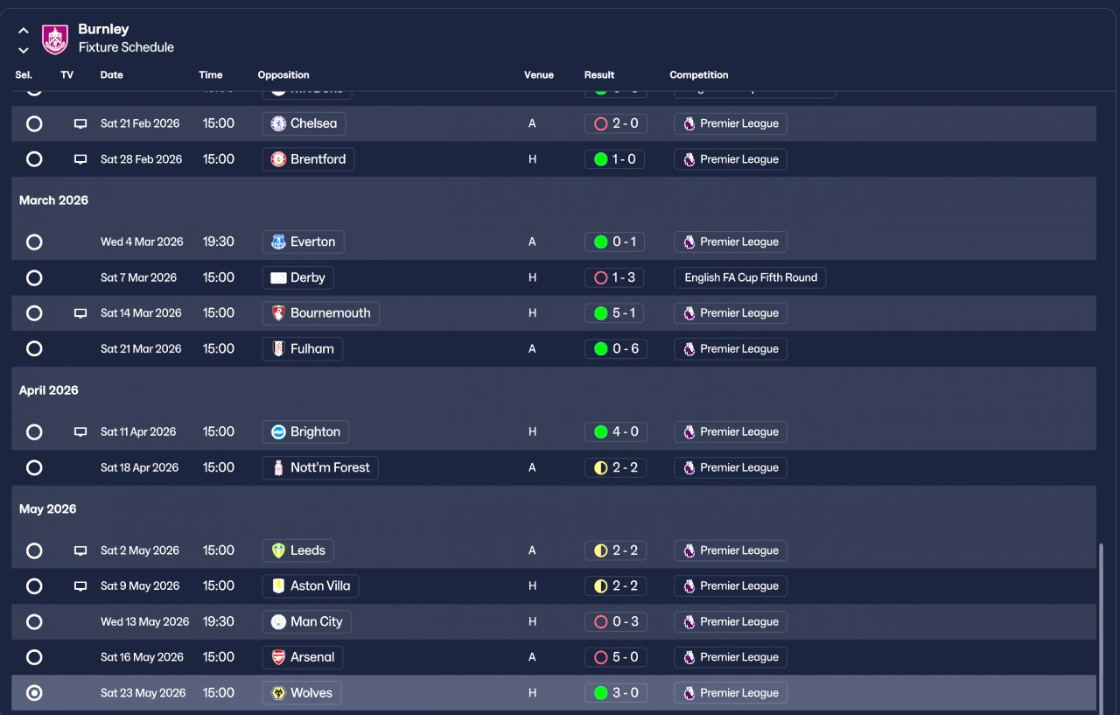The height and width of the screenshot is (715, 1120).
Task: Click the Arsenal club badge icon
Action: [278, 657]
